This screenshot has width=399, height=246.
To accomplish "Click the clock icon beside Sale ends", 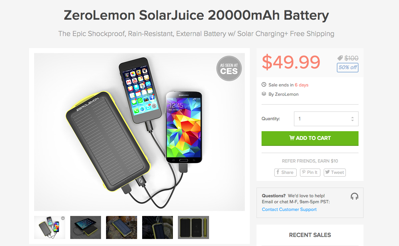I will point(264,85).
